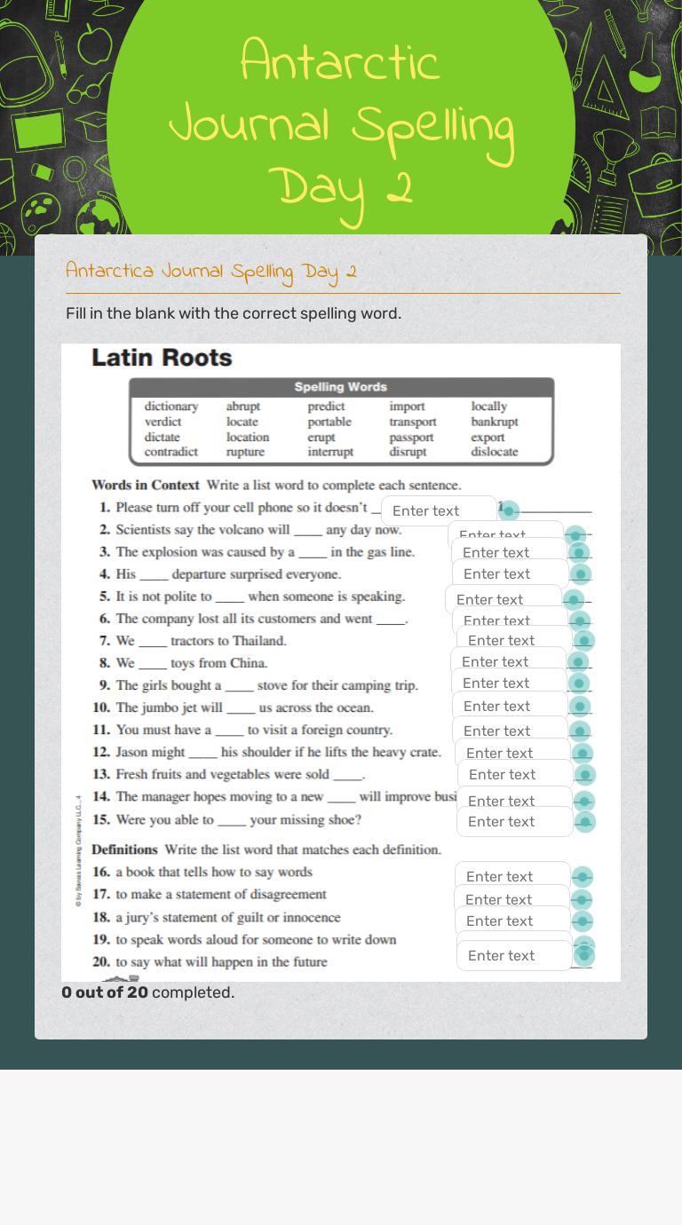Image resolution: width=682 pixels, height=1225 pixels.
Task: Click the 'Antarctica Journal Spelling Day 2' section heading
Action: pyautogui.click(x=211, y=271)
